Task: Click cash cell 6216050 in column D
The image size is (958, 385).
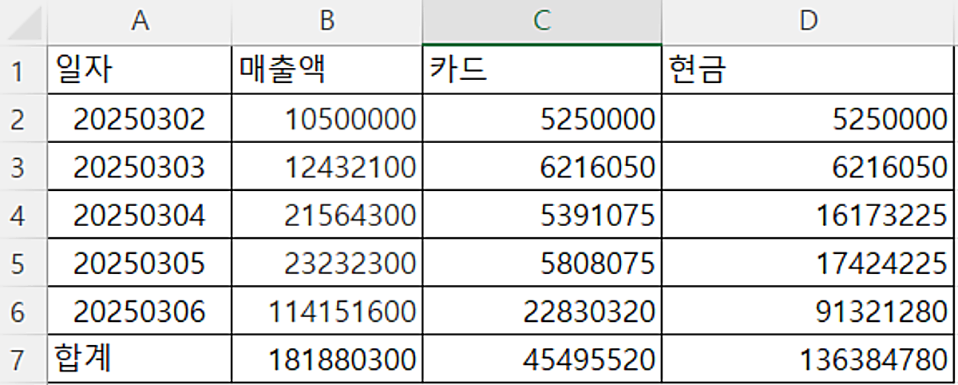Action: pos(809,166)
